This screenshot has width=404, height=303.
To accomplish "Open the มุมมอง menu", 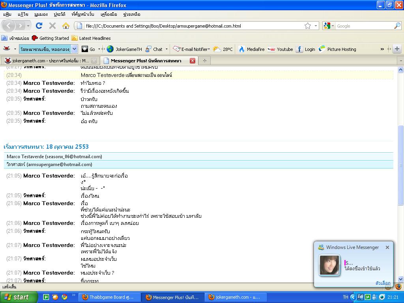I will click(x=41, y=14).
